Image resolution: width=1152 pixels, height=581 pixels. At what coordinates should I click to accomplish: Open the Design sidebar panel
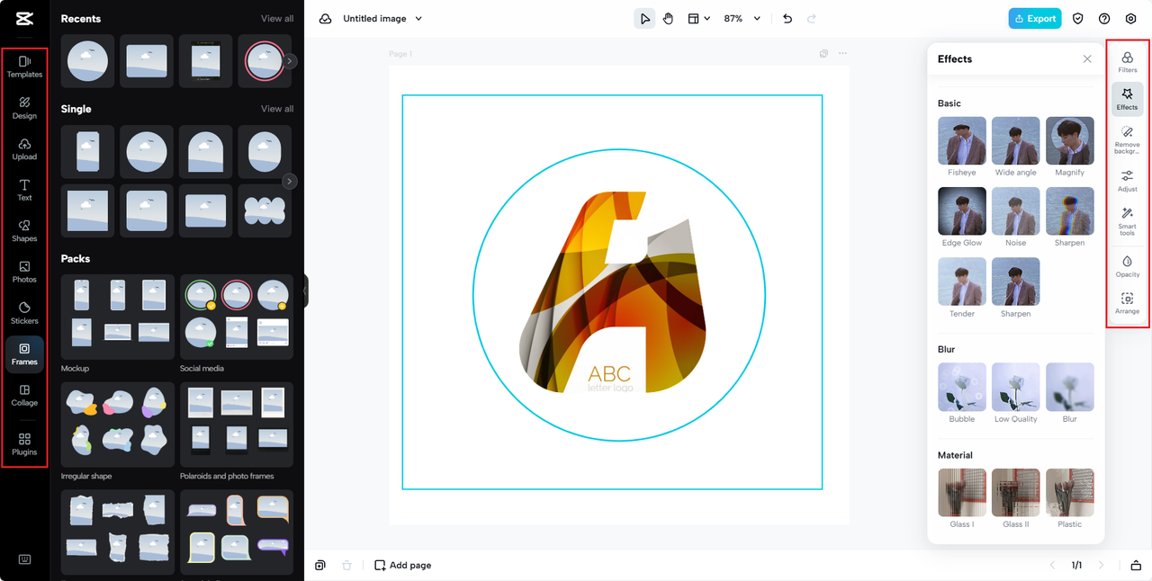pyautogui.click(x=24, y=108)
